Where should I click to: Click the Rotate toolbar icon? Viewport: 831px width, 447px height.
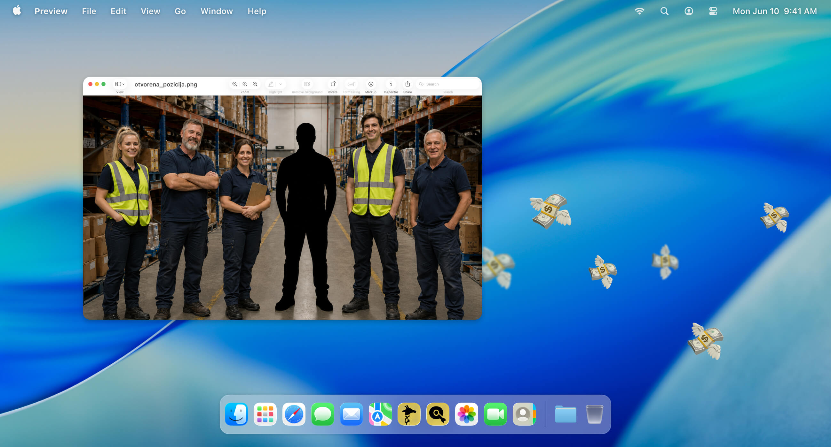click(x=333, y=84)
